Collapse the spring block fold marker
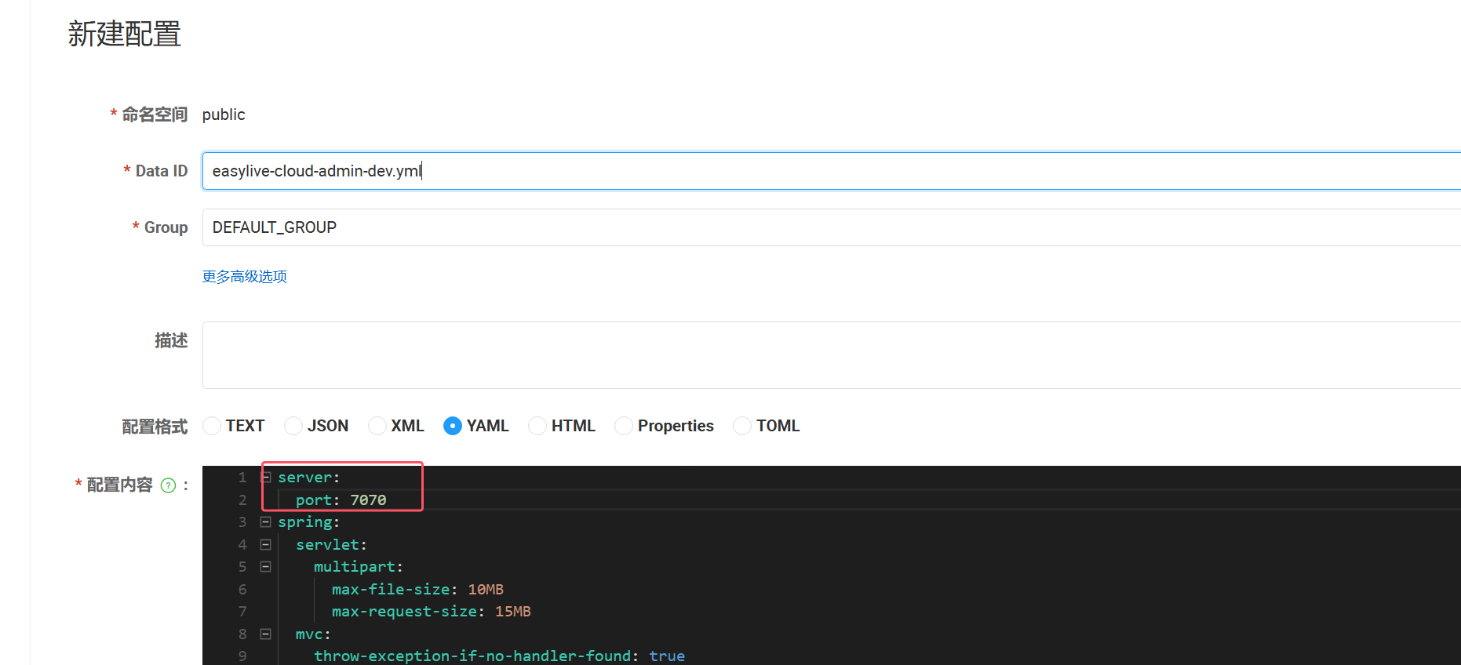Viewport: 1461px width, 665px height. click(x=266, y=522)
